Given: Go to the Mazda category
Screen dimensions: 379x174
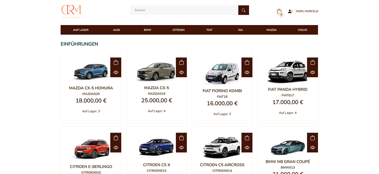Looking at the screenshot, I should (271, 30).
